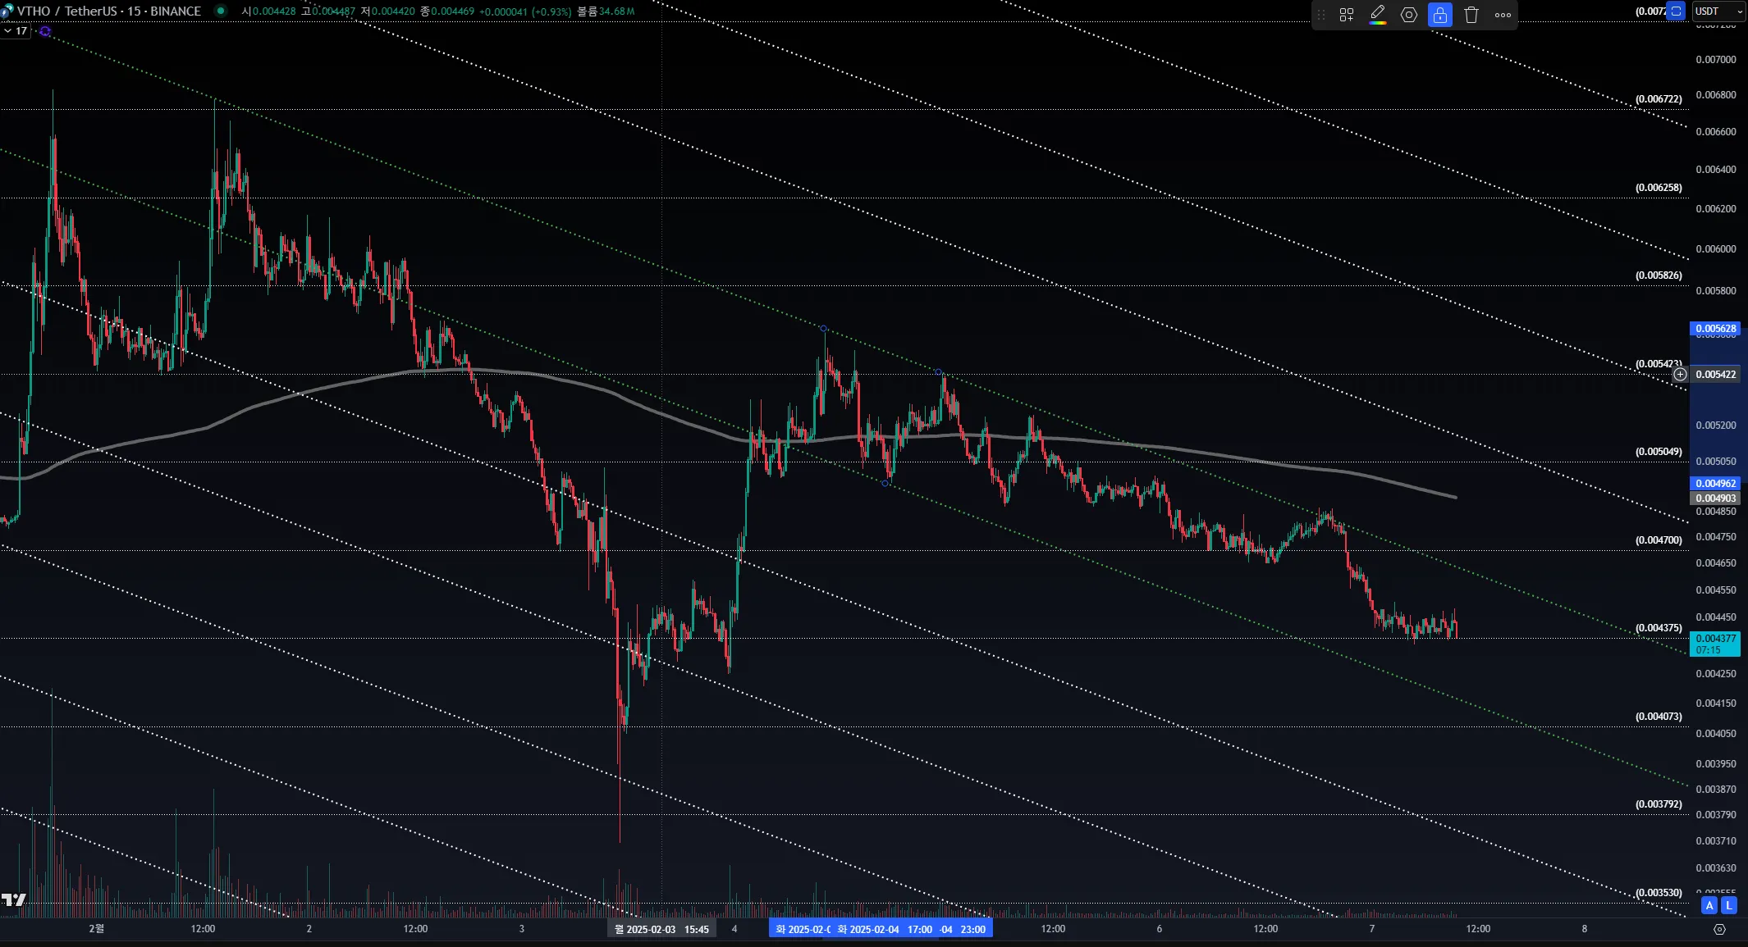Click the Fib level label (0.004073)

click(1659, 717)
